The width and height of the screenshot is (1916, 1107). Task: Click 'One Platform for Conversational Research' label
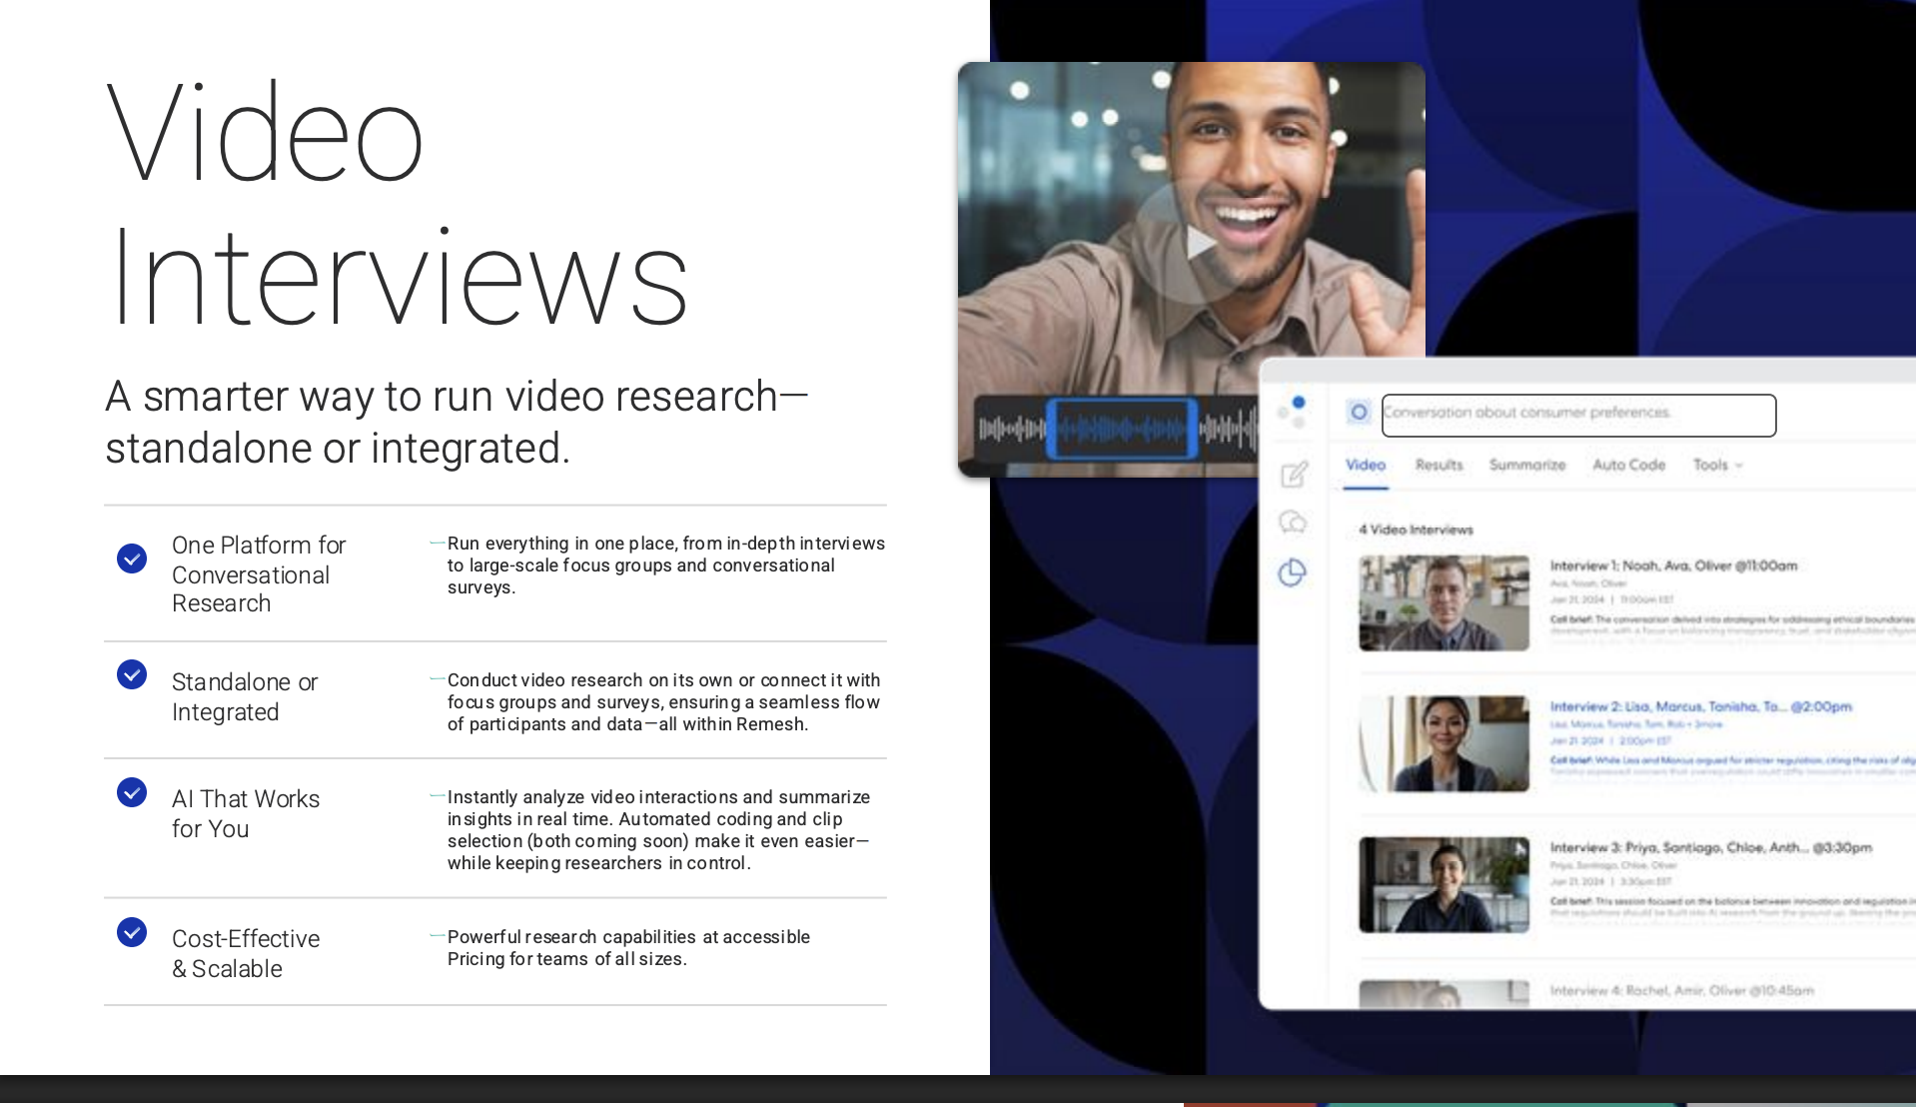[x=259, y=574]
